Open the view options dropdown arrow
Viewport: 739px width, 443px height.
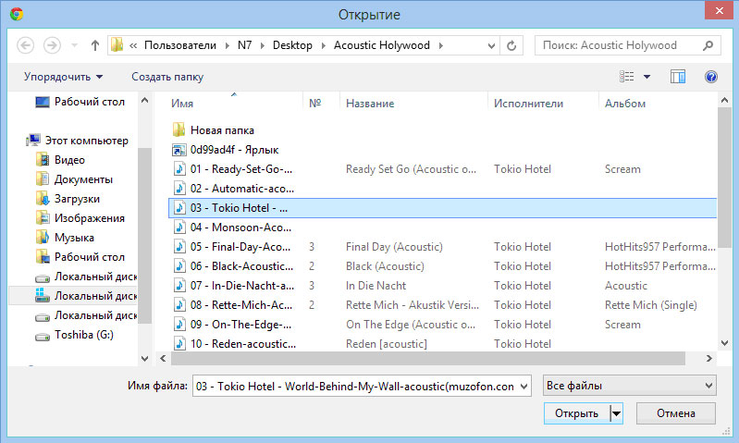tap(647, 77)
